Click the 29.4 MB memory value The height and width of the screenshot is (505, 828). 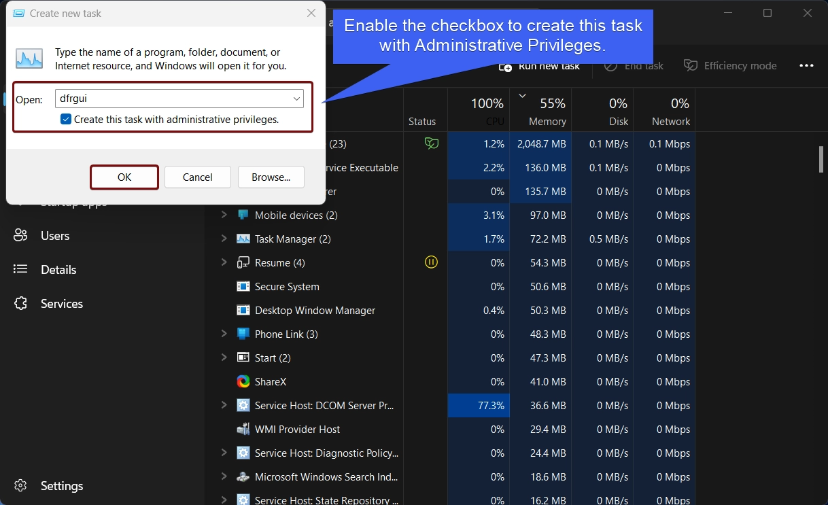(548, 430)
